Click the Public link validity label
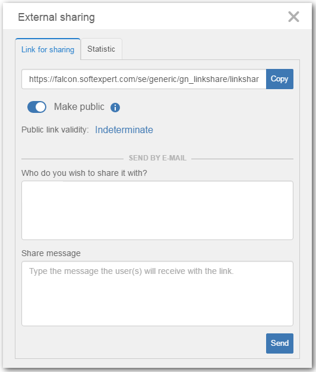 pyautogui.click(x=55, y=130)
